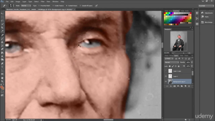Hide the Background copy 4 layer
This screenshot has height=121, width=215.
(166, 81)
